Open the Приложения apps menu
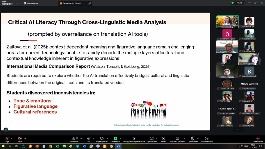 tap(152, 139)
